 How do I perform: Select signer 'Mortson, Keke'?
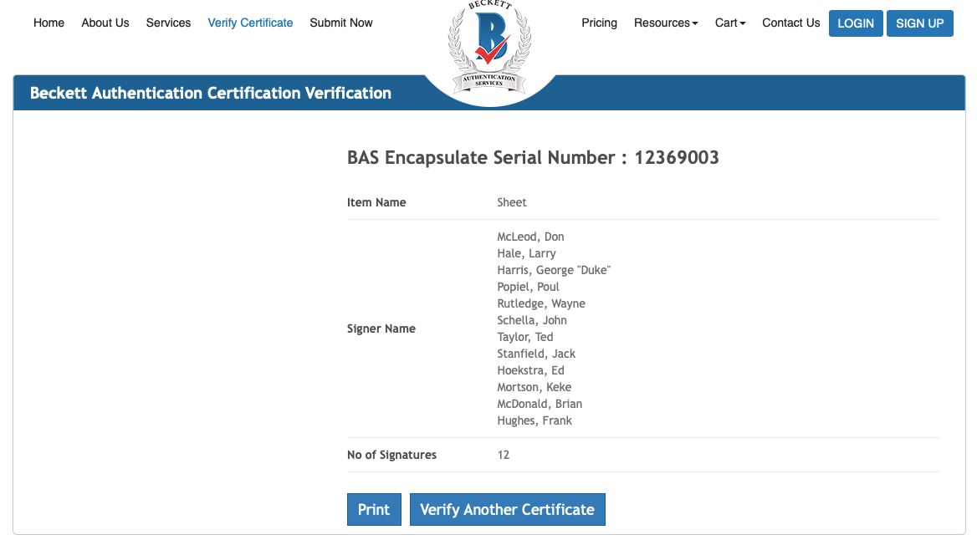534,387
